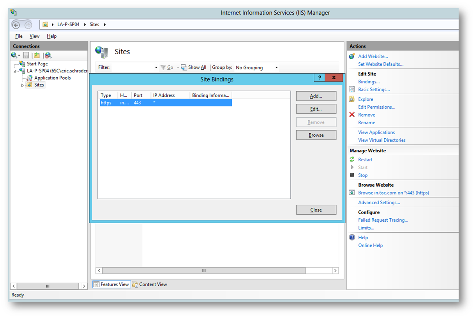Click the Forward navigation arrow button
The width and height of the screenshot is (475, 318).
point(28,25)
